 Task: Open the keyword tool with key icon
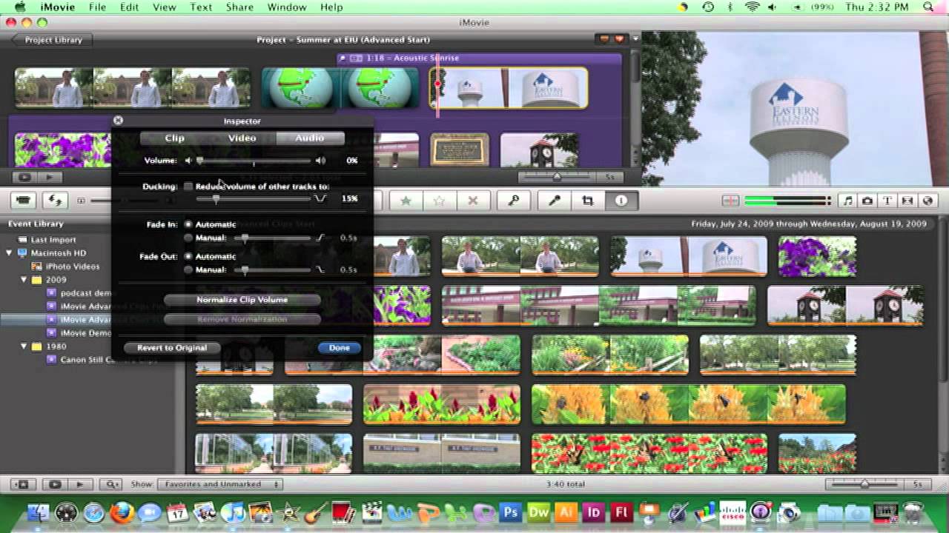pyautogui.click(x=513, y=201)
